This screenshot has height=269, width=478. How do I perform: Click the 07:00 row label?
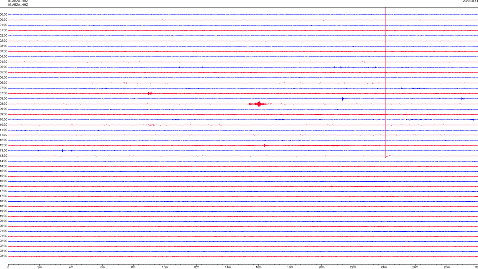point(3,88)
